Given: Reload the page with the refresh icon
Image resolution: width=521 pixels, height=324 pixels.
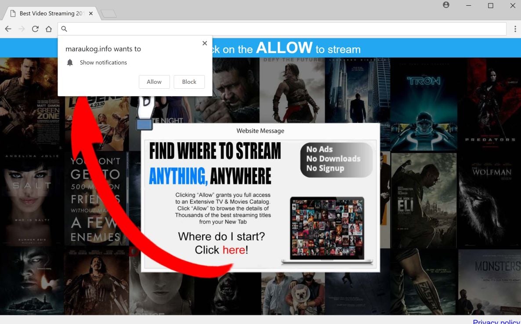Looking at the screenshot, I should pyautogui.click(x=35, y=29).
